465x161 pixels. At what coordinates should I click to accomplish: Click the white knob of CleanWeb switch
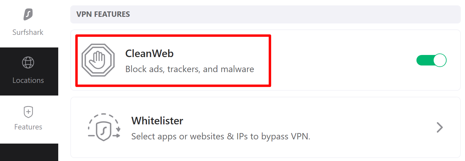pos(440,60)
